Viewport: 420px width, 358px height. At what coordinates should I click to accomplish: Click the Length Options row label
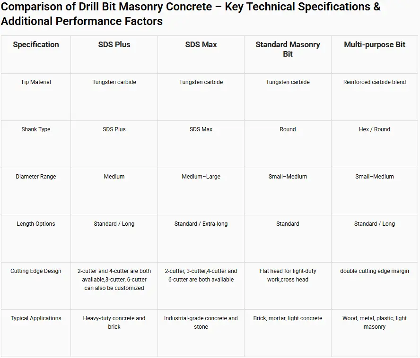click(x=36, y=224)
